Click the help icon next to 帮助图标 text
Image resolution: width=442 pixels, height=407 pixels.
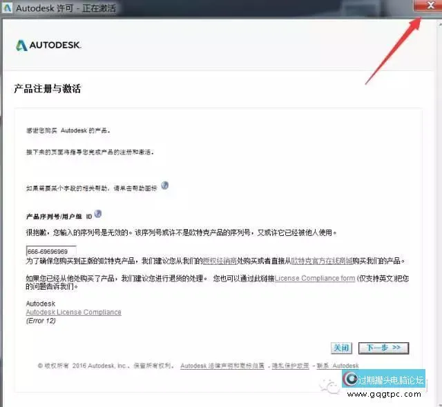[164, 186]
